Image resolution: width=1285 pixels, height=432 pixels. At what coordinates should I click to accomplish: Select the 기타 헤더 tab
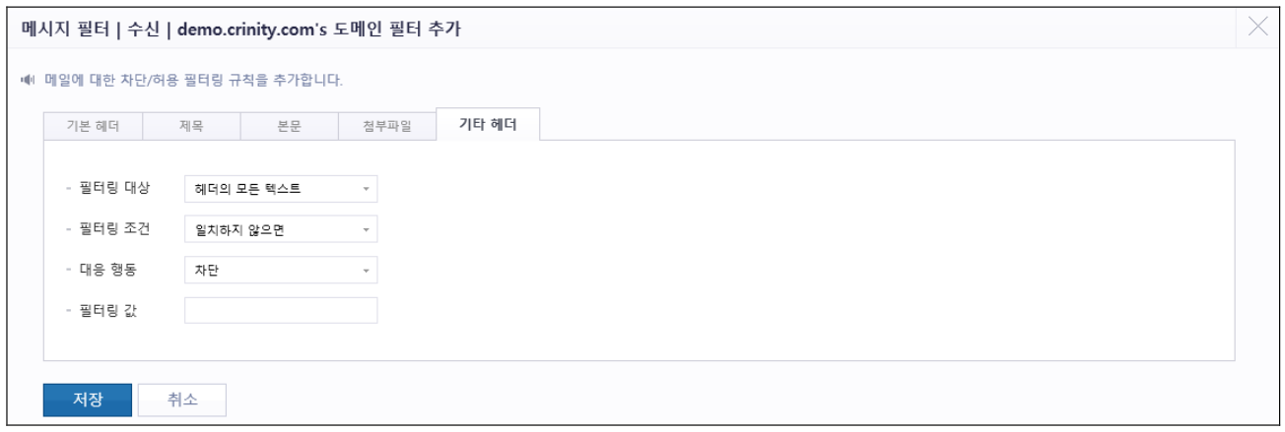coord(487,125)
